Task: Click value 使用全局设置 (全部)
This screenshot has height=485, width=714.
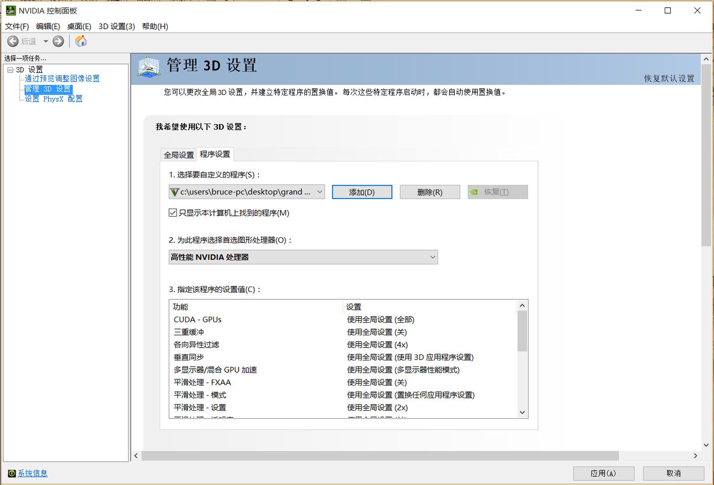Action: (x=381, y=319)
